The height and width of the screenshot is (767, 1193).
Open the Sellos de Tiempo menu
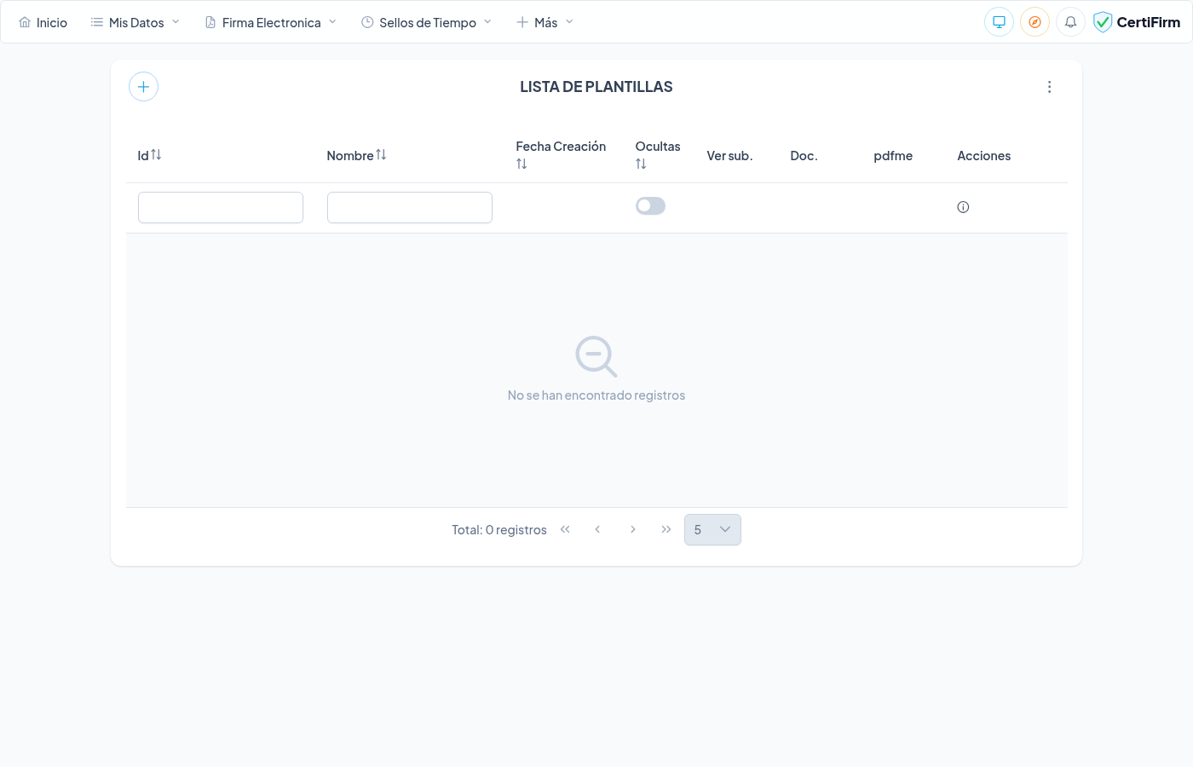[x=427, y=22]
